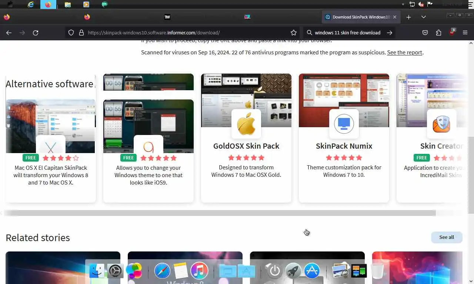Click the Related stories heading

pos(38,238)
